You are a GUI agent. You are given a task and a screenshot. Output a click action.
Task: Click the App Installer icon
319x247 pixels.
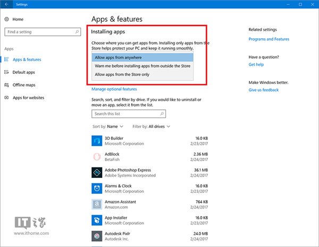pyautogui.click(x=97, y=220)
